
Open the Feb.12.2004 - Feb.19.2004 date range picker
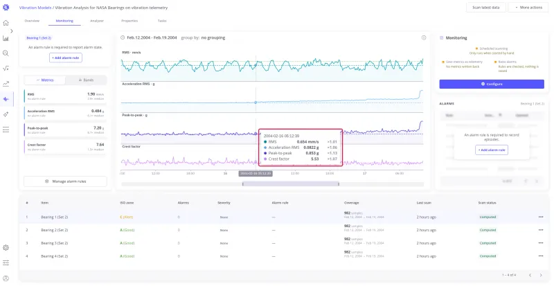[152, 37]
